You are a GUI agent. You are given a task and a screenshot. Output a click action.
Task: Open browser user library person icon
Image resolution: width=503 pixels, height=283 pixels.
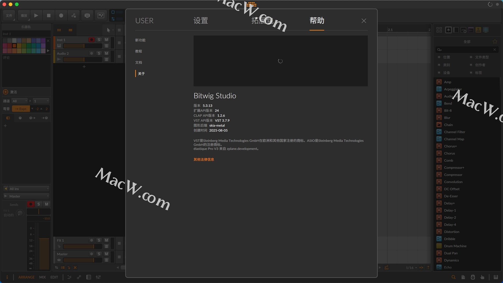point(478,30)
